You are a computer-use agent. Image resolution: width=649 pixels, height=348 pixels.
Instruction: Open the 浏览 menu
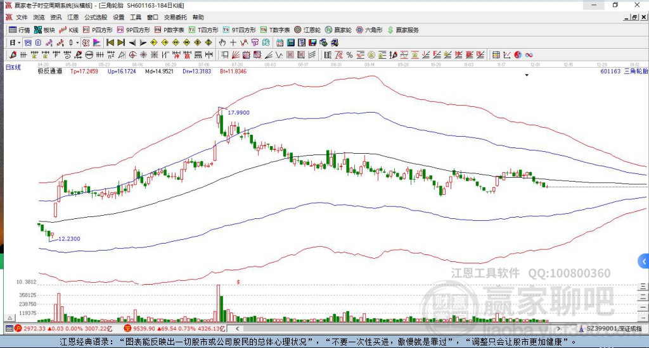[39, 17]
